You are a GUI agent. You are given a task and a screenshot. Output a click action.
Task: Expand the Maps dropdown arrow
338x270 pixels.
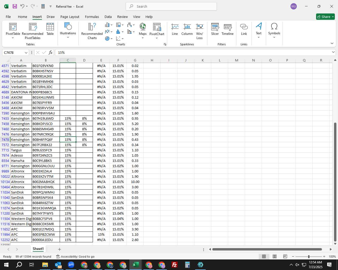pyautogui.click(x=143, y=38)
